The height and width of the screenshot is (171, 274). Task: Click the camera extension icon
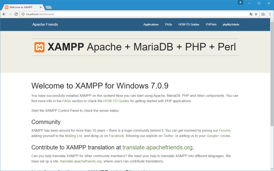click(263, 14)
